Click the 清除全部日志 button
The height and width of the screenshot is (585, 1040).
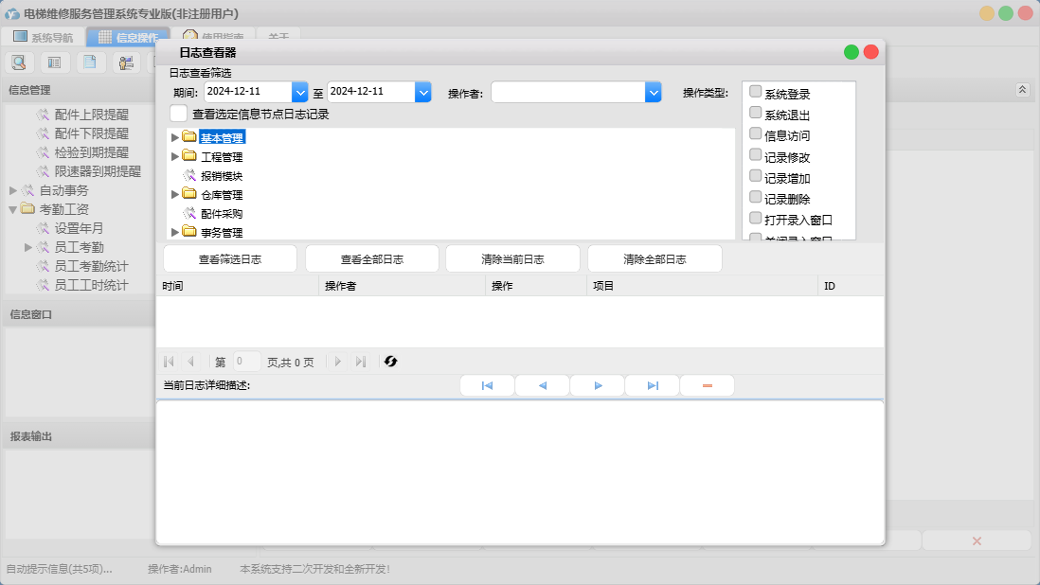654,259
